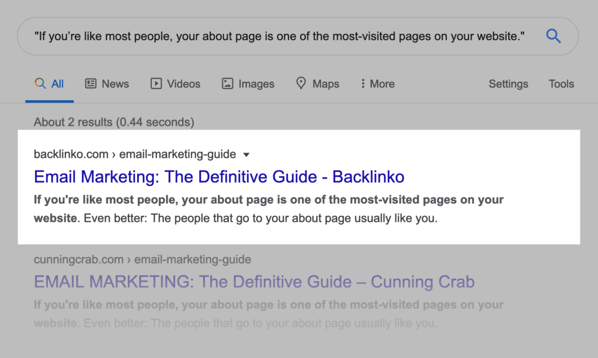Select the Images tab label

(x=256, y=84)
